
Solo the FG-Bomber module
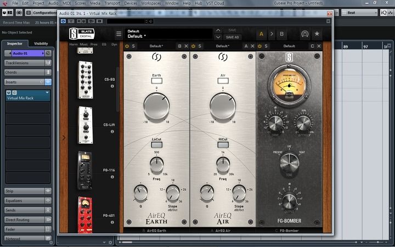266,46
